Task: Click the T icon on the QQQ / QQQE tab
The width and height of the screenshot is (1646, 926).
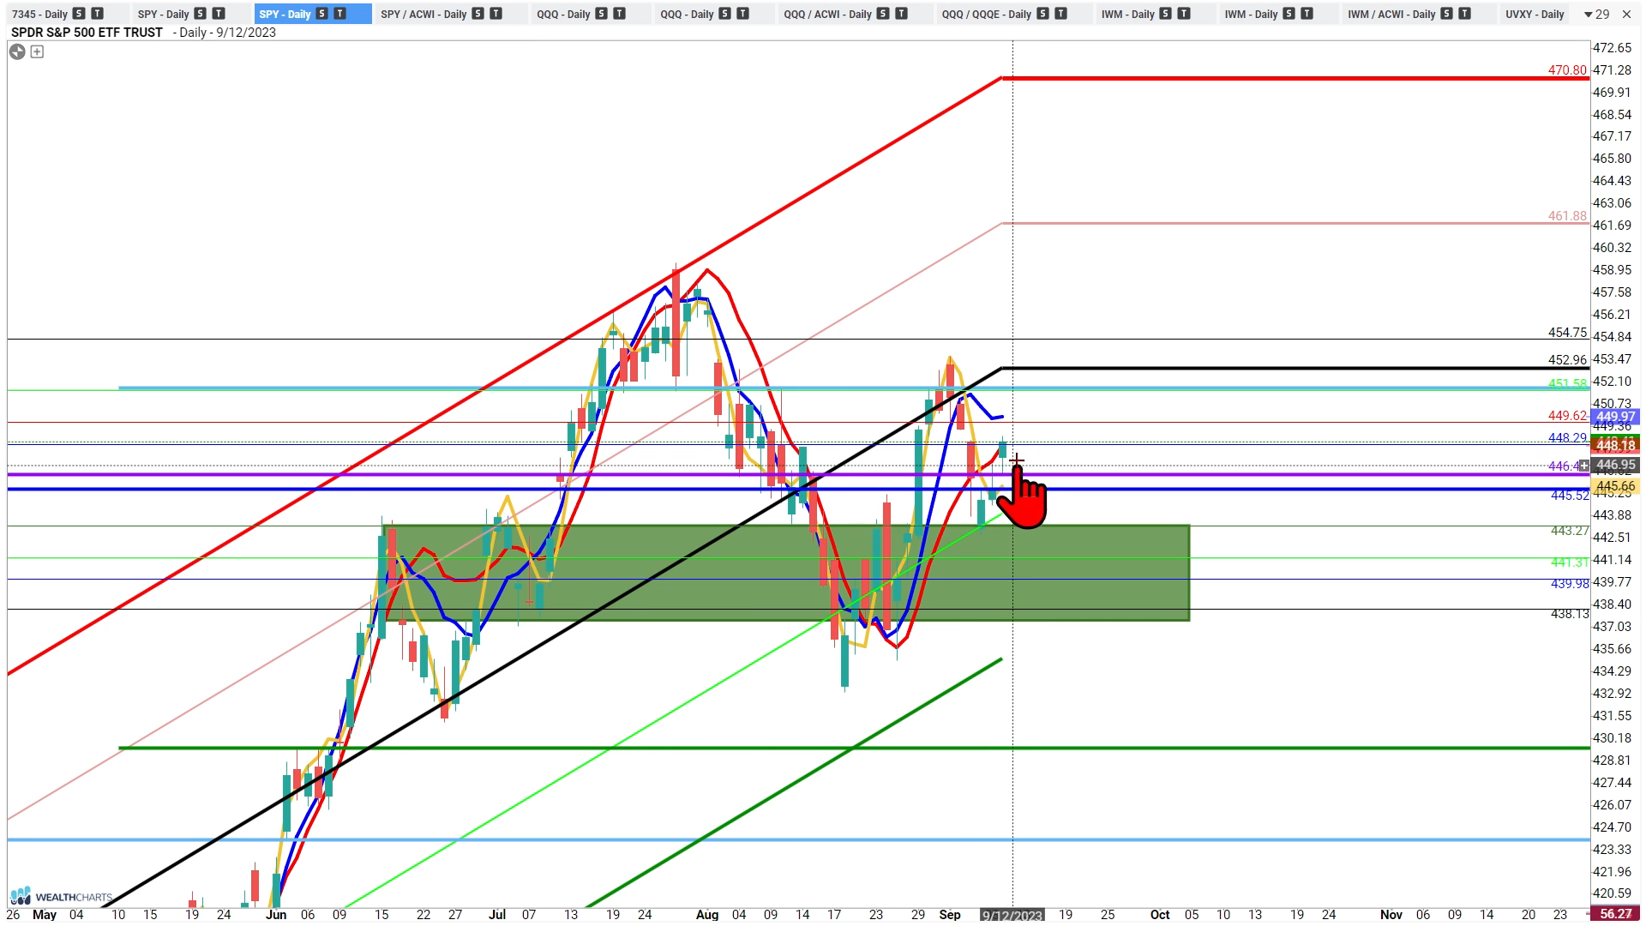Action: pos(1060,14)
